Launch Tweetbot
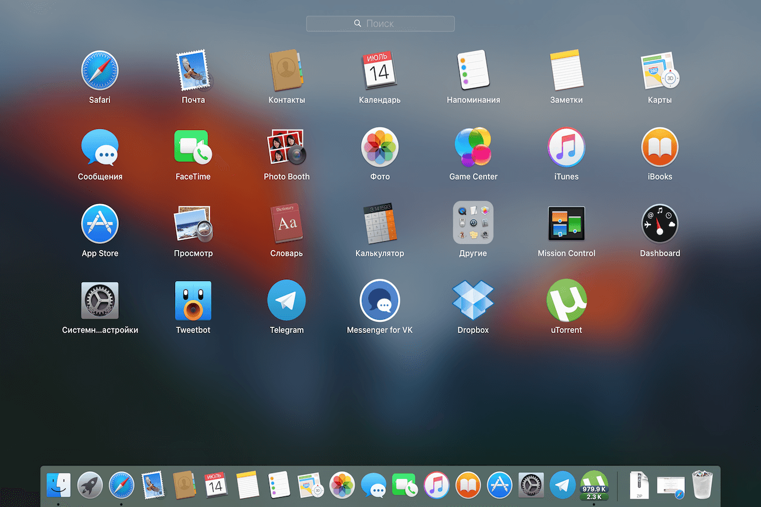The height and width of the screenshot is (507, 761). pyautogui.click(x=193, y=300)
